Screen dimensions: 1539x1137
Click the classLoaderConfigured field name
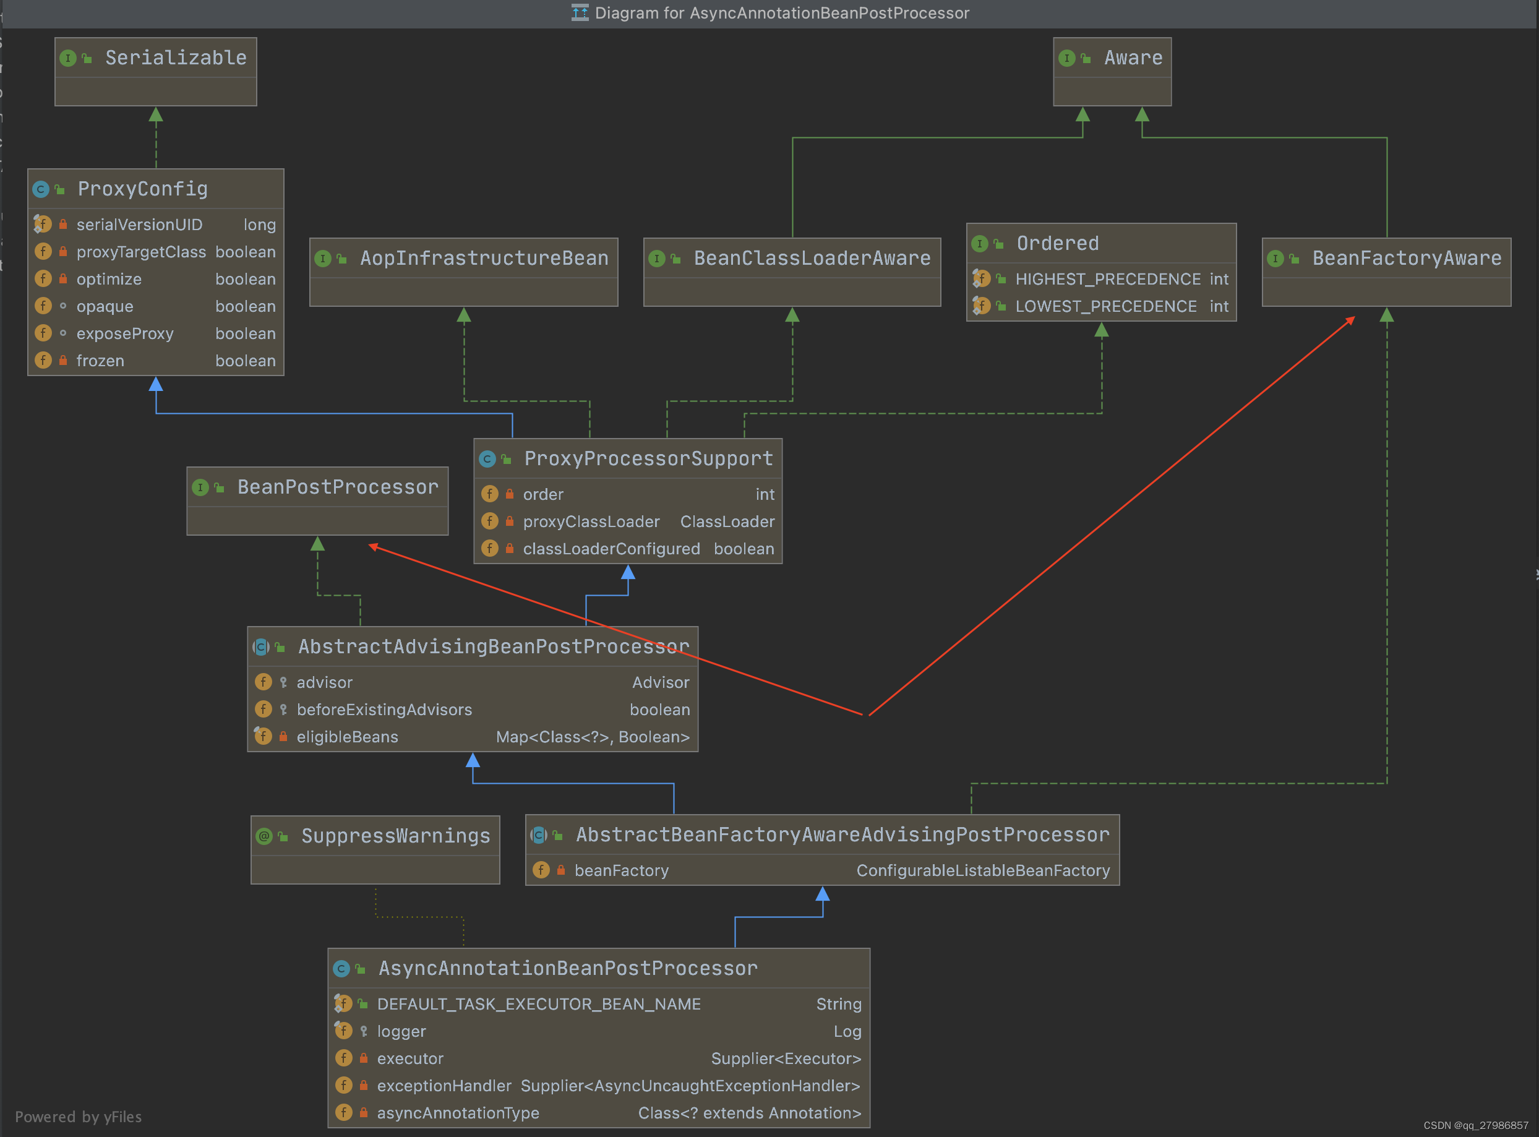(611, 549)
